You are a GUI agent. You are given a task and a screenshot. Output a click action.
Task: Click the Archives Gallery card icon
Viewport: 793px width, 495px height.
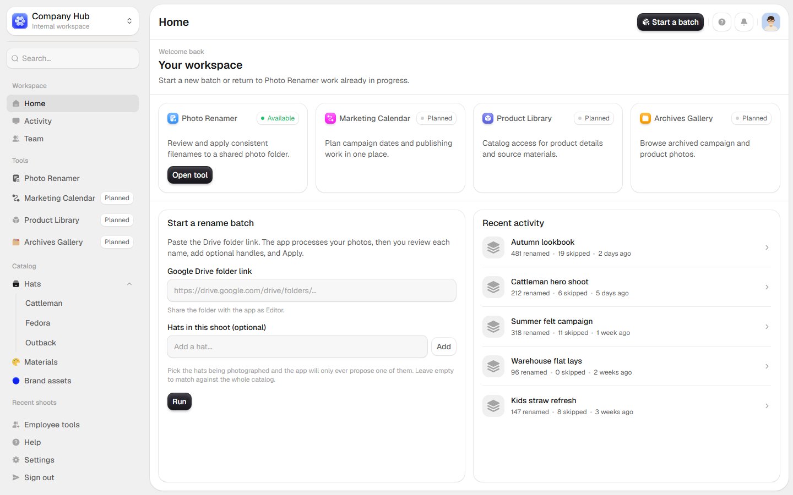tap(645, 118)
